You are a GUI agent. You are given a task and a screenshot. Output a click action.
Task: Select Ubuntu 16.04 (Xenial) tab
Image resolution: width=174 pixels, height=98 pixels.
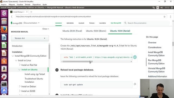(120, 31)
